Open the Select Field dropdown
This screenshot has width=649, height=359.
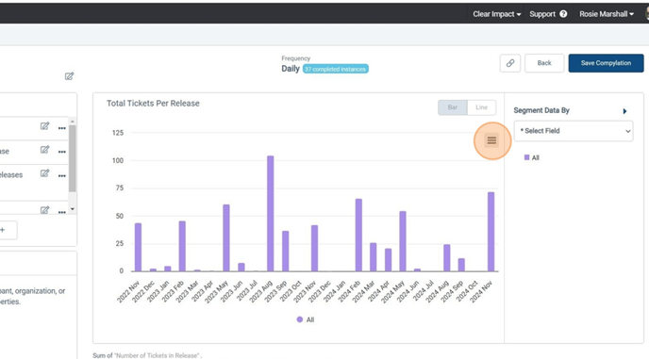point(574,131)
